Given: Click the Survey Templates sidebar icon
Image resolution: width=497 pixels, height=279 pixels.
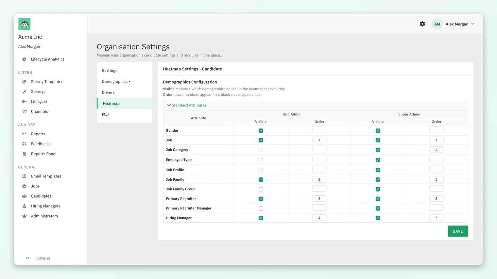Looking at the screenshot, I should point(24,82).
